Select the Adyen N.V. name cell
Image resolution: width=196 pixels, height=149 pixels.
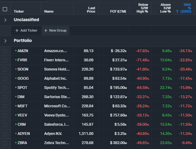tap(53, 134)
